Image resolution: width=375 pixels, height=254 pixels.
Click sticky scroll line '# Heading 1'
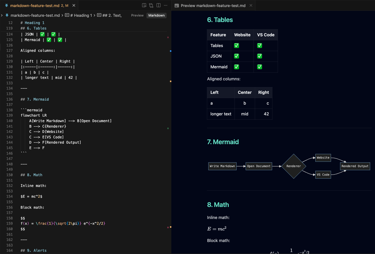pyautogui.click(x=32, y=23)
